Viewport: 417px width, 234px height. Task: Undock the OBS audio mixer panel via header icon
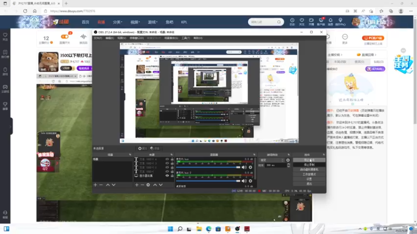pos(254,154)
